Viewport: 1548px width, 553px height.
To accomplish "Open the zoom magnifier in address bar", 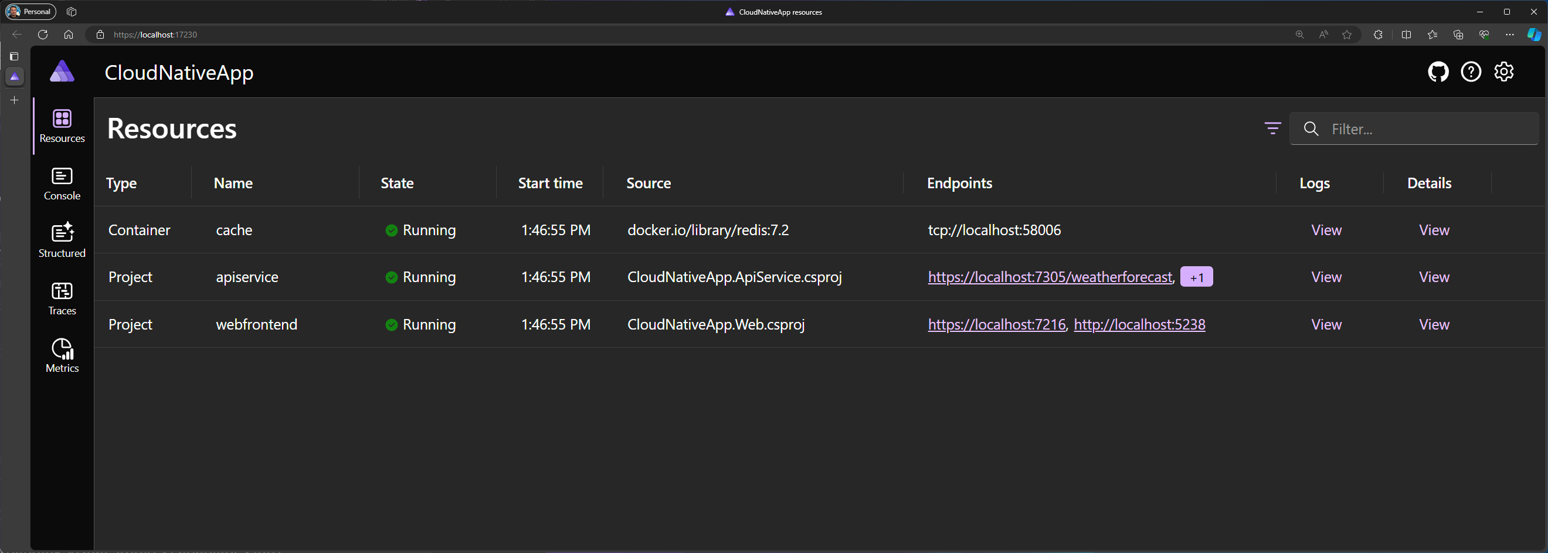I will click(x=1299, y=35).
